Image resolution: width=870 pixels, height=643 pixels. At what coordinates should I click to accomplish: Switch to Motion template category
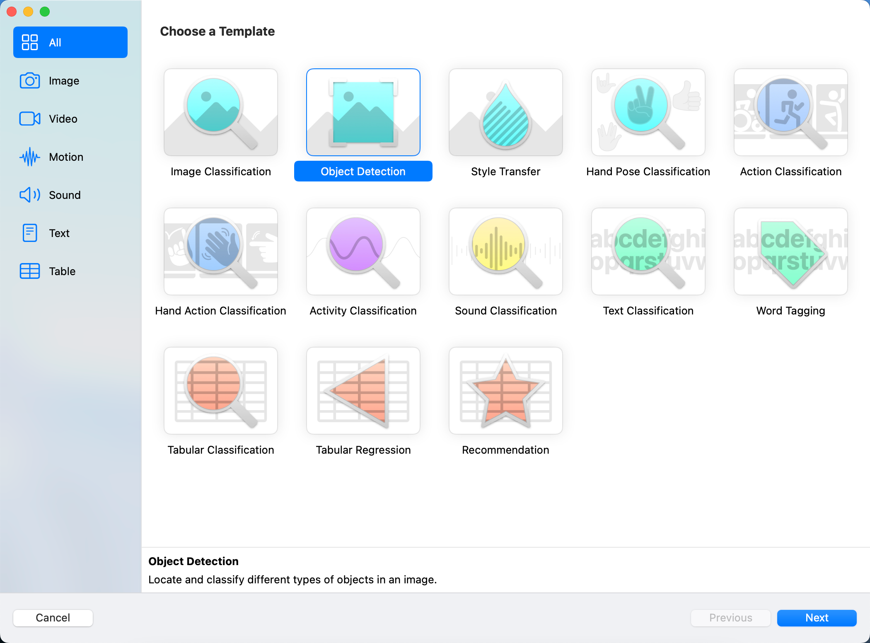(x=66, y=157)
